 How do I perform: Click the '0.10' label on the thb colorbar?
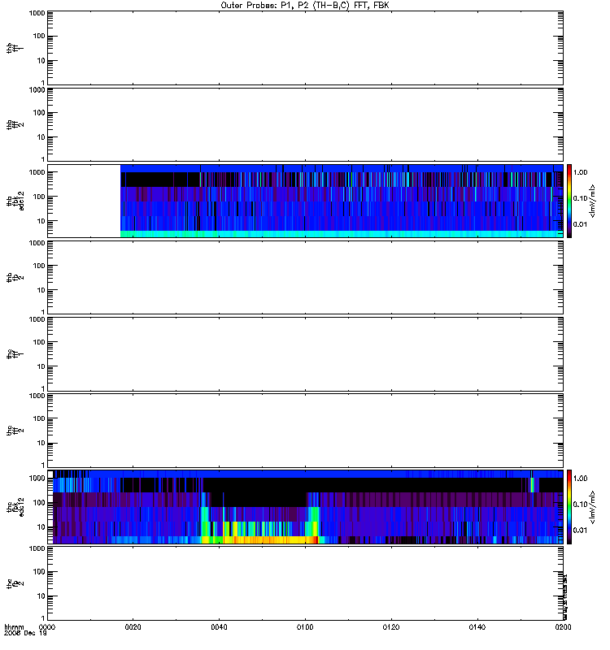[580, 198]
